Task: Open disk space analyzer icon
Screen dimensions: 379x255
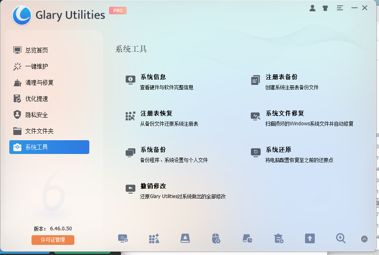Action: (x=247, y=238)
